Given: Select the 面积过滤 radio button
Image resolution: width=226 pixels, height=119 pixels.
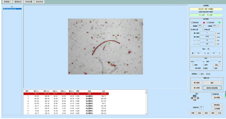Looking at the screenshot, I should coord(192,29).
